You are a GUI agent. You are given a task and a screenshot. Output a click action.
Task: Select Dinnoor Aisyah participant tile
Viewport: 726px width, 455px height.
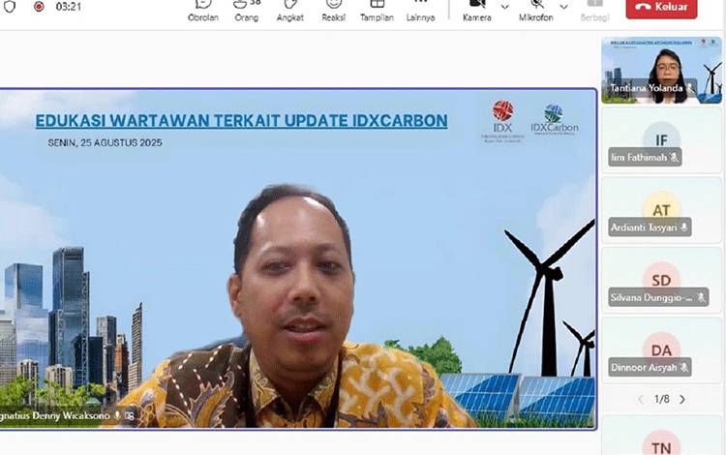click(661, 350)
